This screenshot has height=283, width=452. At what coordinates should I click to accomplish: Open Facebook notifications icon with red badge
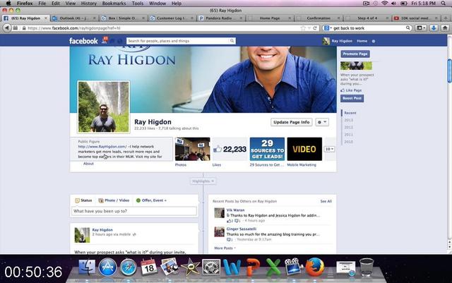[105, 40]
